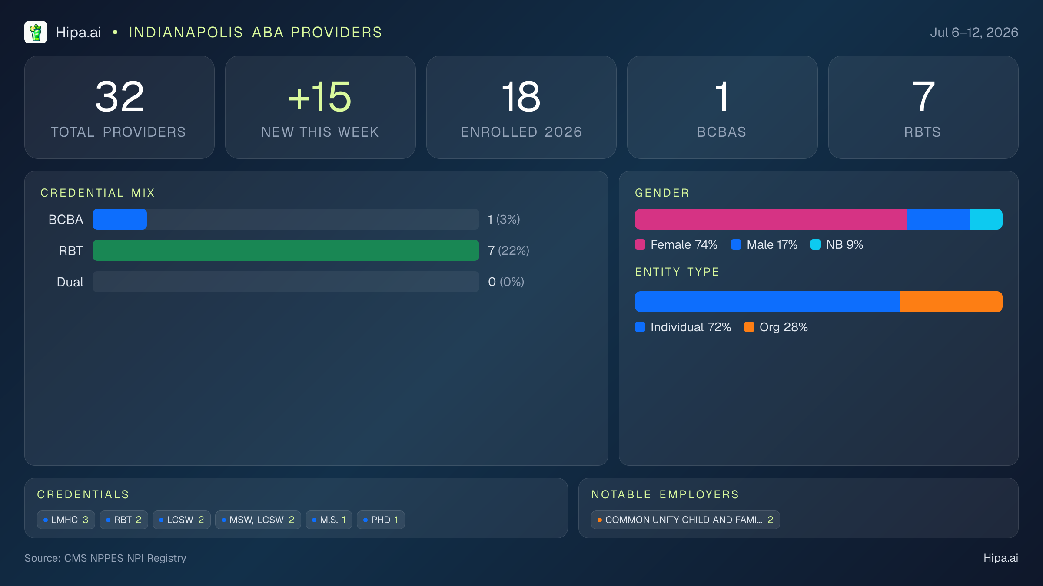This screenshot has width=1043, height=586.
Task: Click the blue BCBA credential bar
Action: click(x=120, y=219)
